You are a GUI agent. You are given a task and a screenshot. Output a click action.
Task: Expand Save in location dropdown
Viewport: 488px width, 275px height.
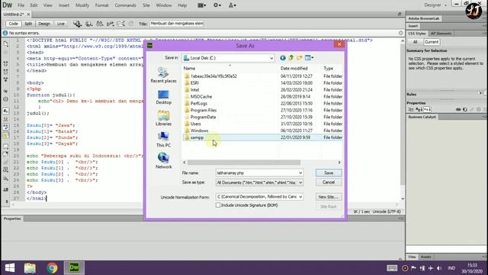271,58
